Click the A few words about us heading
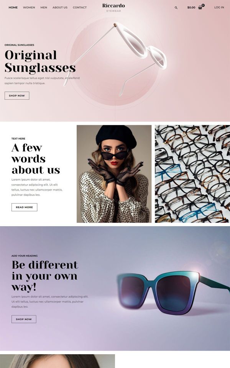This screenshot has width=230, height=368. point(36,159)
